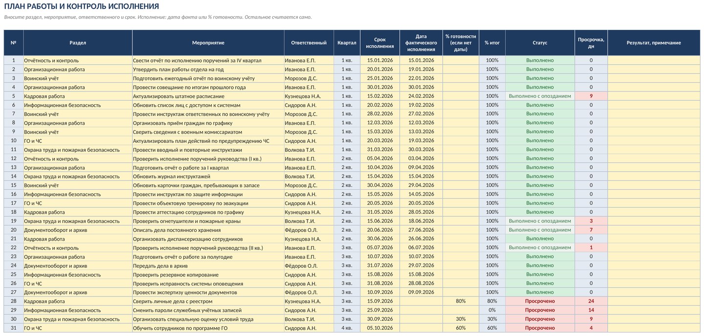
Task: Select "Просрочено" status for "Сменить пароли" row
Action: pos(540,310)
